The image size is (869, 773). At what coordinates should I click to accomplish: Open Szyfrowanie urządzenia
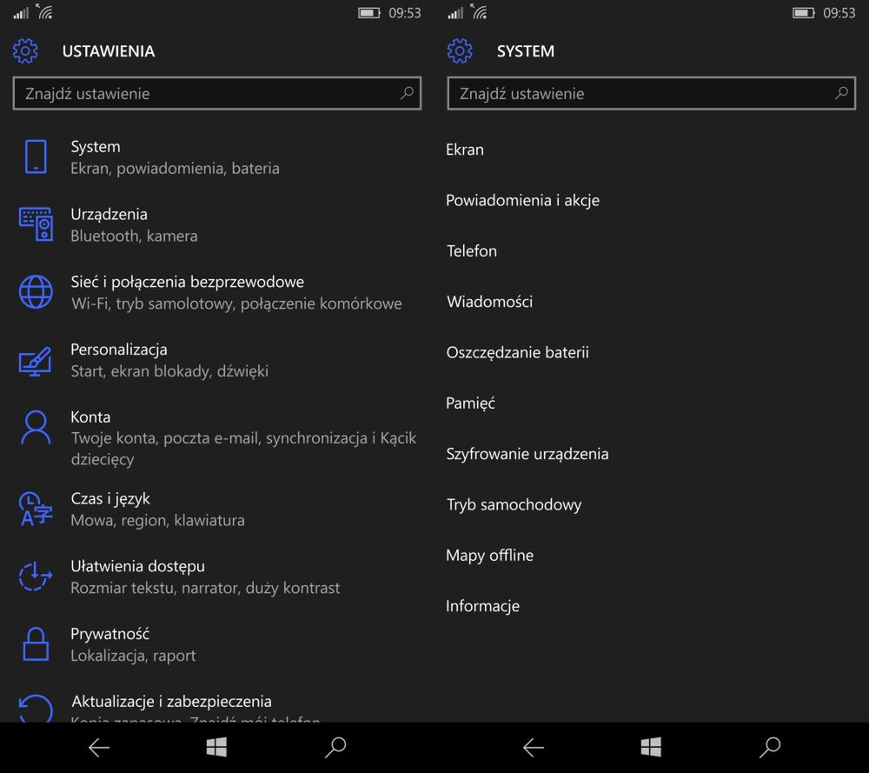pos(527,454)
